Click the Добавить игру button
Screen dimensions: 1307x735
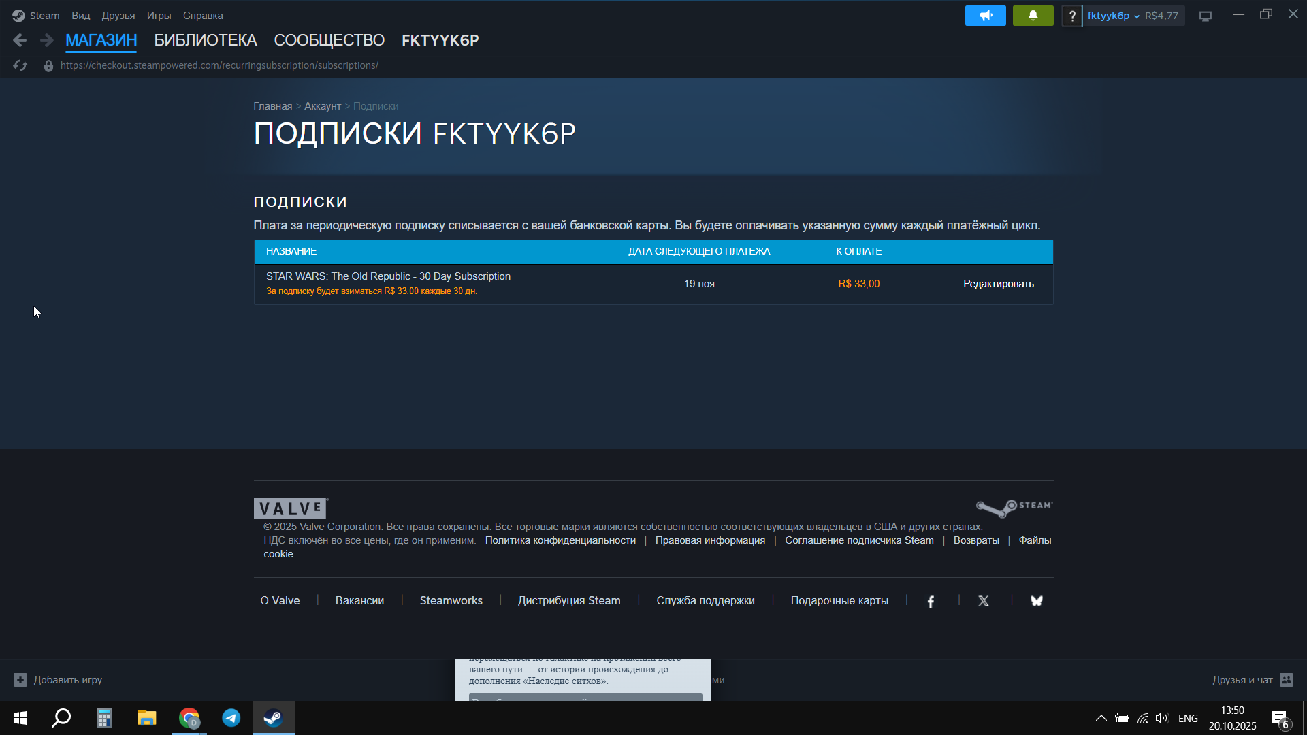click(59, 679)
